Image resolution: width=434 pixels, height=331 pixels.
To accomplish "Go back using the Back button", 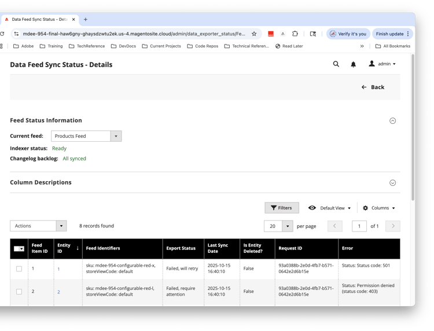I will [373, 87].
